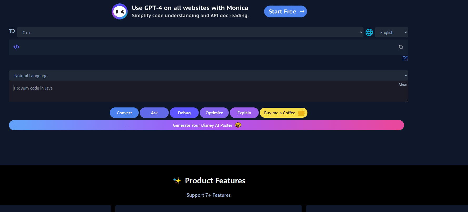Click the coffee cup icon

coord(301,113)
